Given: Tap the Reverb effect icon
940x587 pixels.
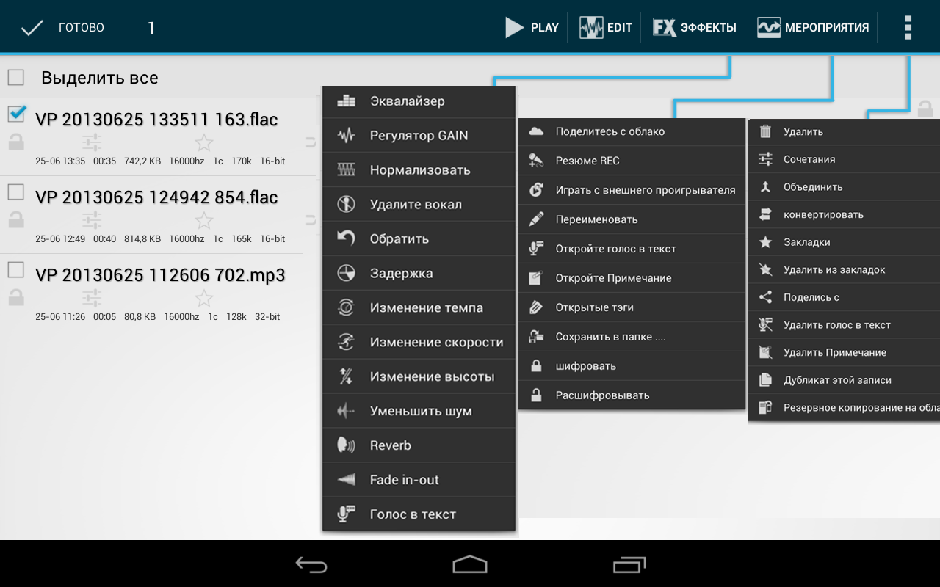Looking at the screenshot, I should click(x=346, y=445).
